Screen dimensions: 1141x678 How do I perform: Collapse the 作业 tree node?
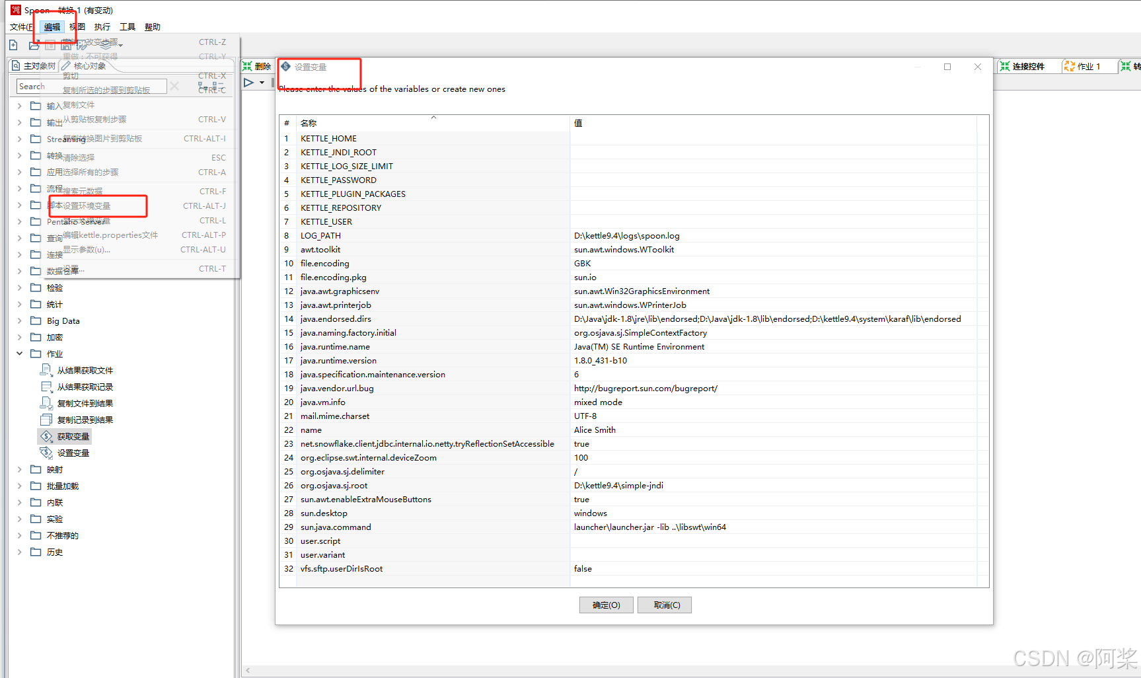pyautogui.click(x=19, y=354)
